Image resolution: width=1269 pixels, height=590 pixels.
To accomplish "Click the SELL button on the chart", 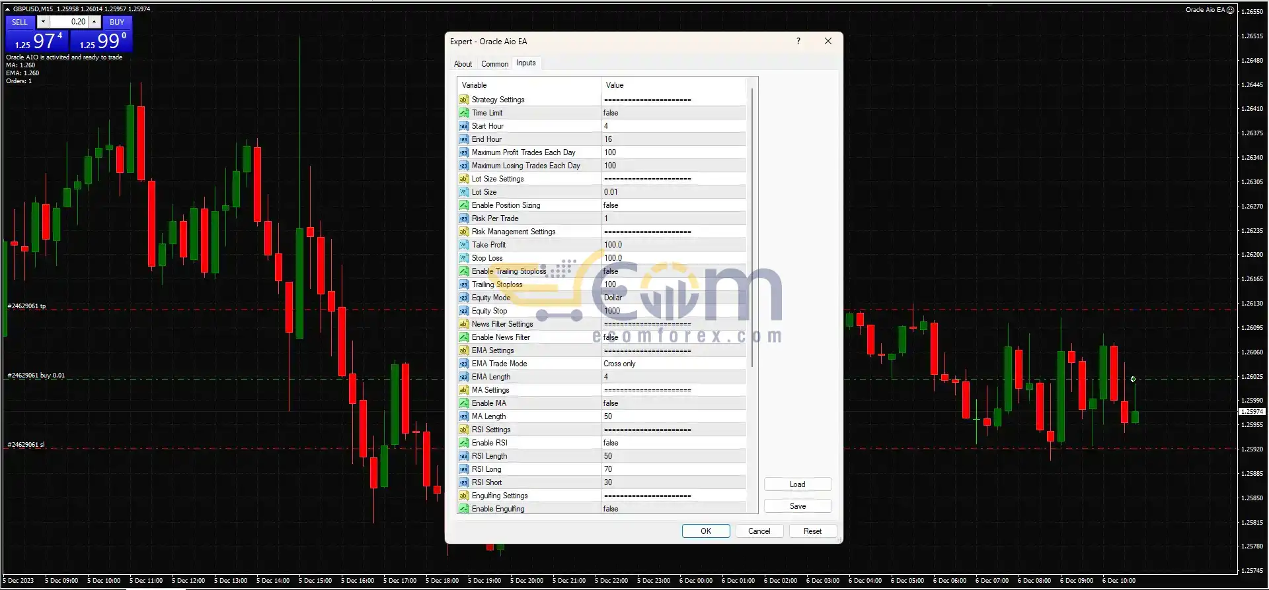I will point(20,22).
